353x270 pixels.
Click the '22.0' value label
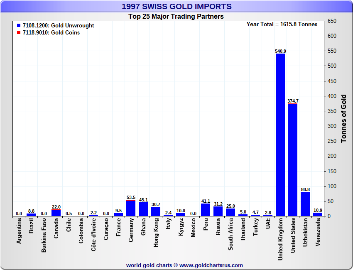click(56, 207)
